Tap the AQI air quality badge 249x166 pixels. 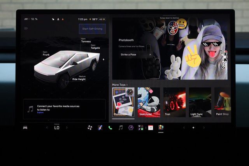click(x=102, y=19)
